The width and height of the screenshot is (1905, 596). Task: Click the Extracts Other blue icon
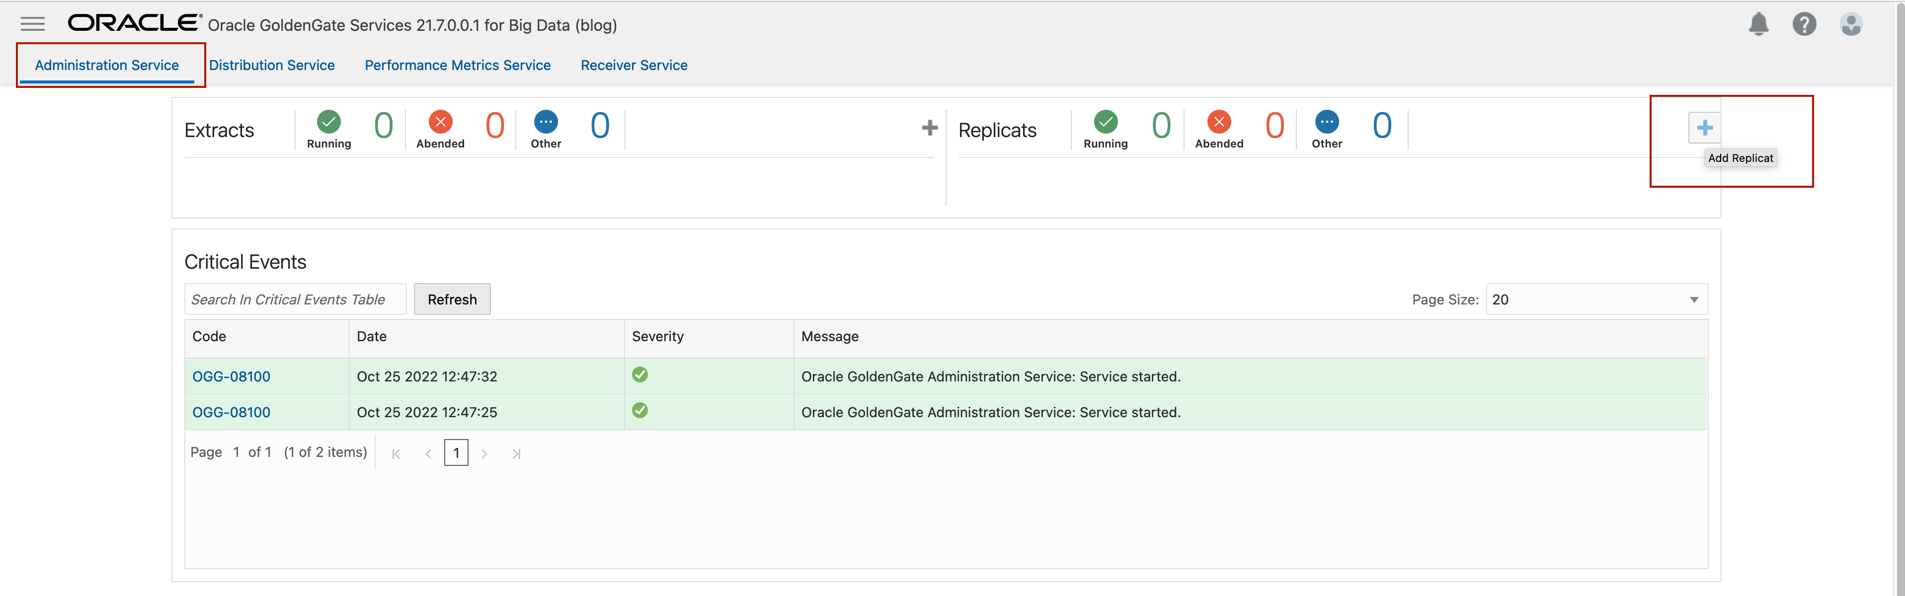[x=546, y=122]
